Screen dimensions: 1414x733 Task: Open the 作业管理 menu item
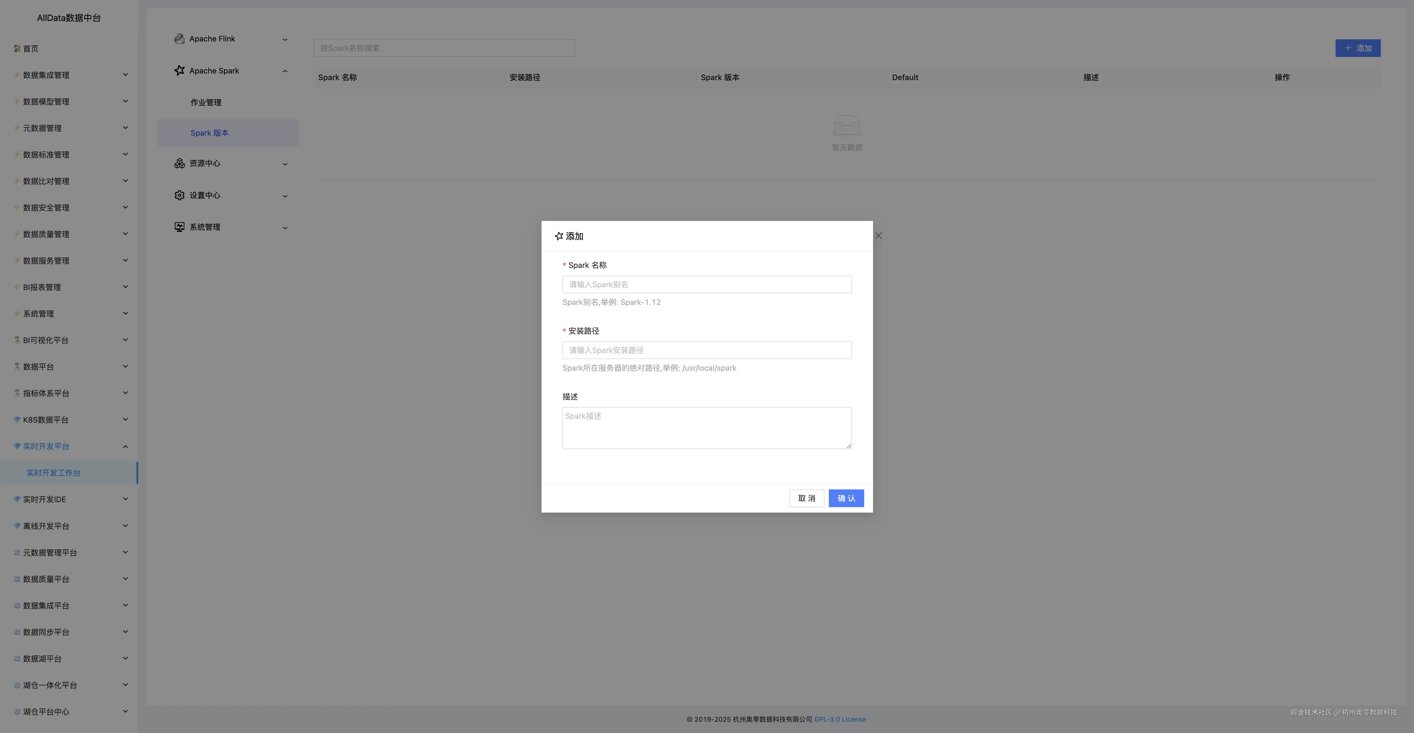206,102
